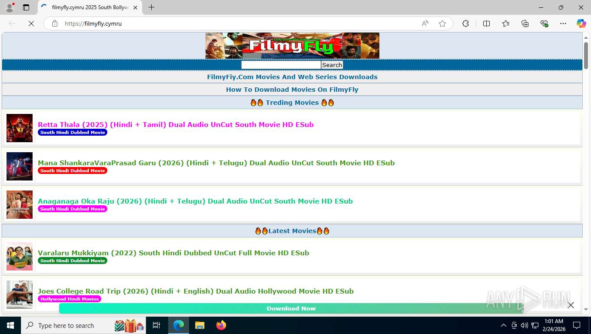Open the Favorites list icon
591x334 pixels.
click(506, 23)
